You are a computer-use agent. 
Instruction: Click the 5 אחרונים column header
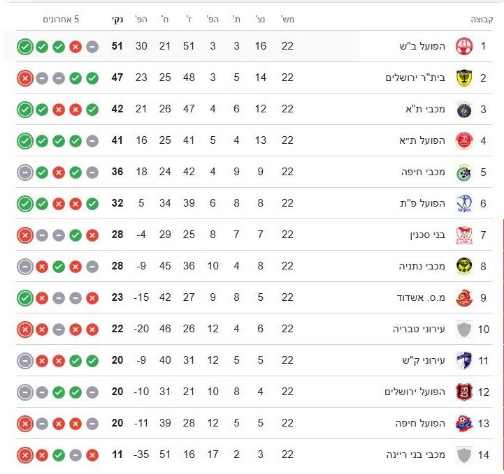click(60, 20)
